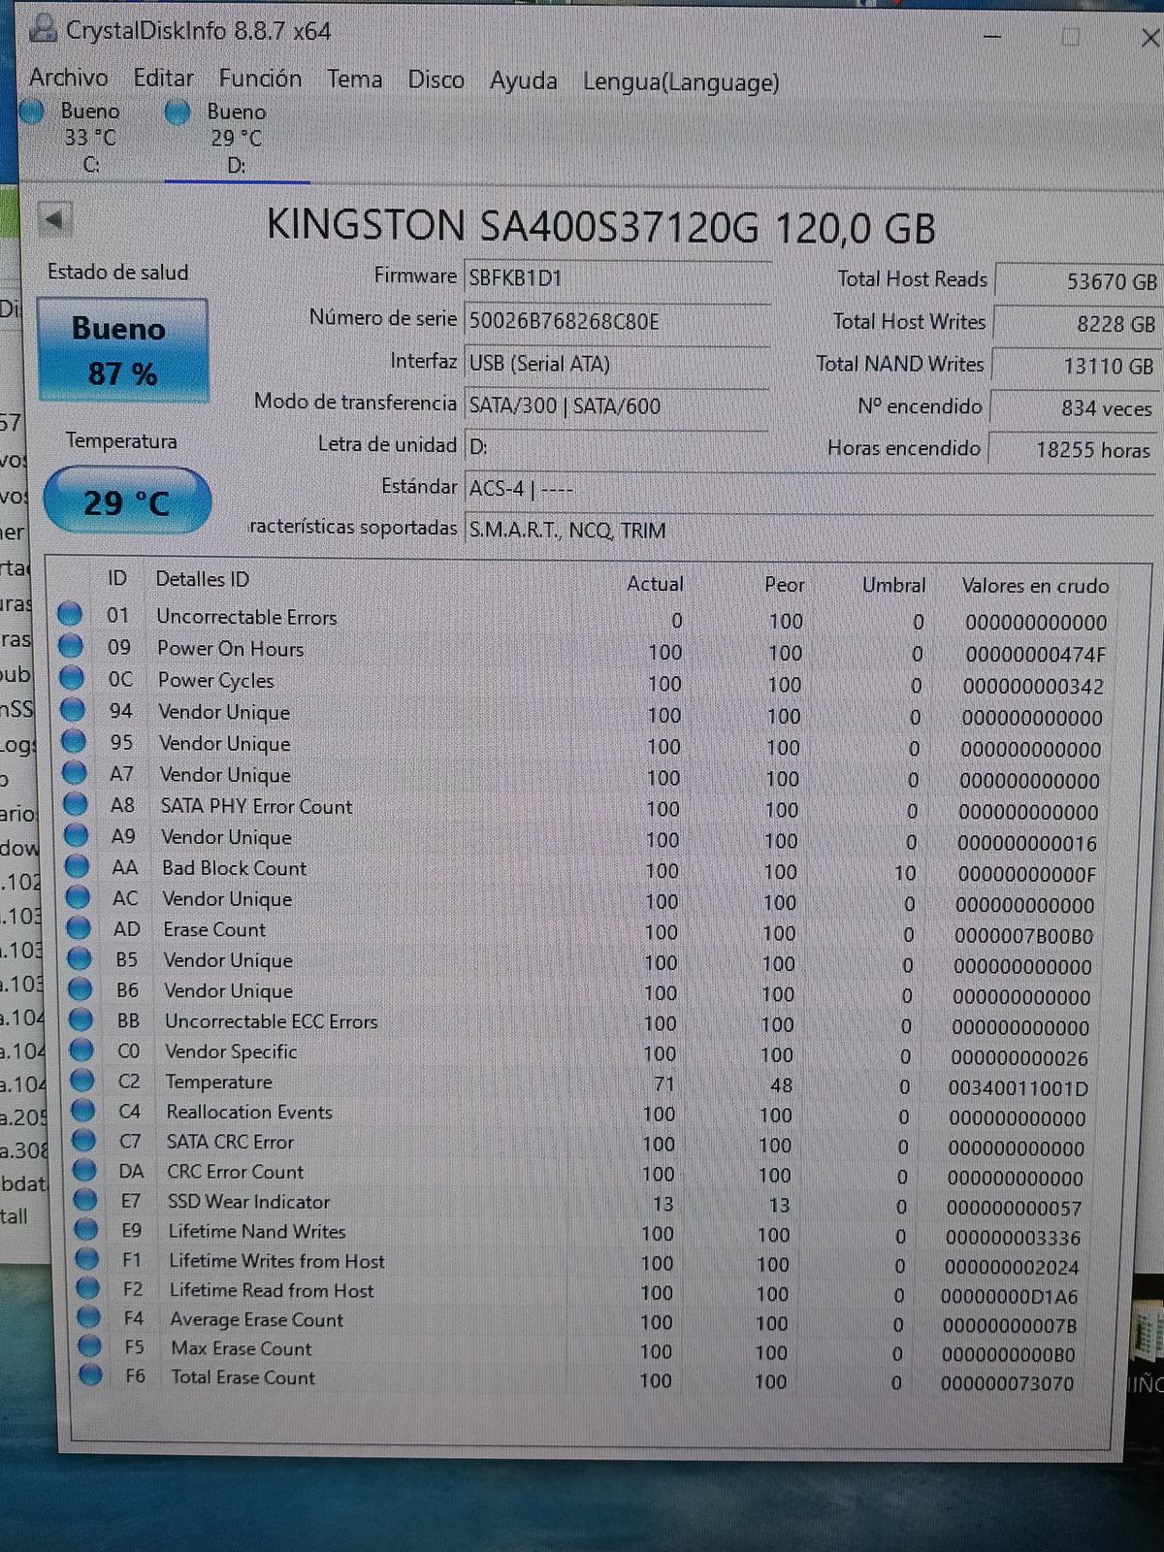Click status icon for SSD Wear Indicator row
This screenshot has height=1552, width=1164.
86,1200
